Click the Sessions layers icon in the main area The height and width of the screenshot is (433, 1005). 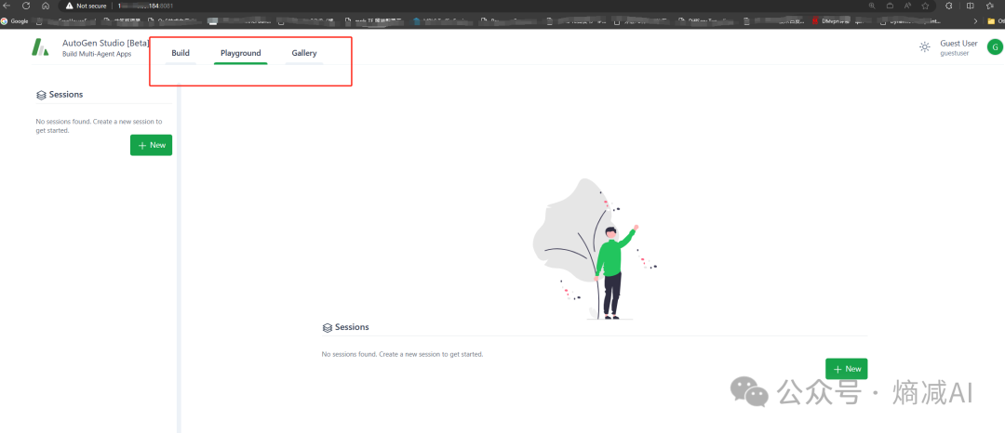click(x=327, y=327)
